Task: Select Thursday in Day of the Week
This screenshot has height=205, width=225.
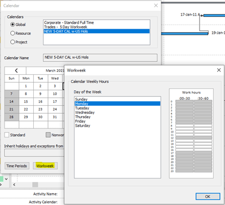Action: 117,117
